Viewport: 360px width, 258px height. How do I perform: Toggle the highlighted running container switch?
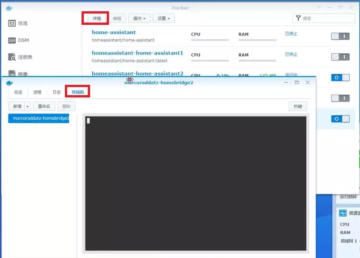pyautogui.click(x=340, y=119)
